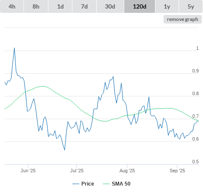Select the 8h time range tab
203x195 pixels.
pos(36,6)
